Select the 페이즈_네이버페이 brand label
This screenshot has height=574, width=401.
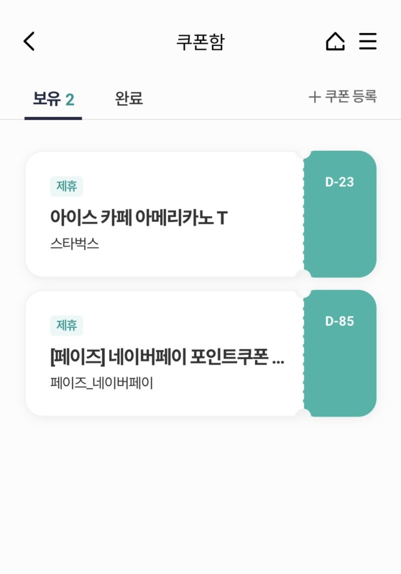click(101, 383)
